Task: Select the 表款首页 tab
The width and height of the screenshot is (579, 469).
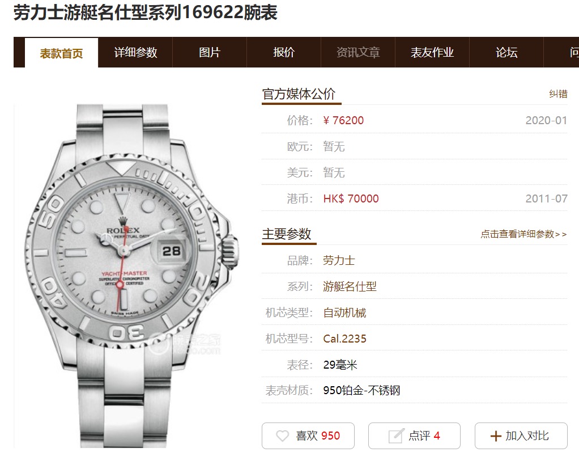Action: point(61,53)
